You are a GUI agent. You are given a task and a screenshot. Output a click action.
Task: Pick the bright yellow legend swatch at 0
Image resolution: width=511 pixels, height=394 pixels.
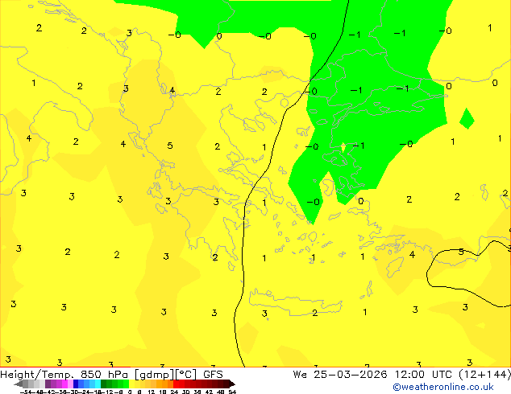131,384
